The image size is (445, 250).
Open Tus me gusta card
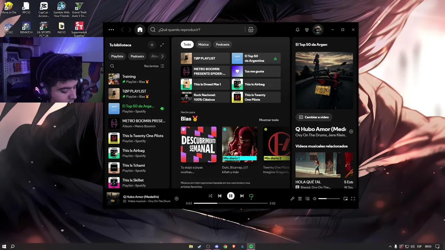click(x=256, y=71)
